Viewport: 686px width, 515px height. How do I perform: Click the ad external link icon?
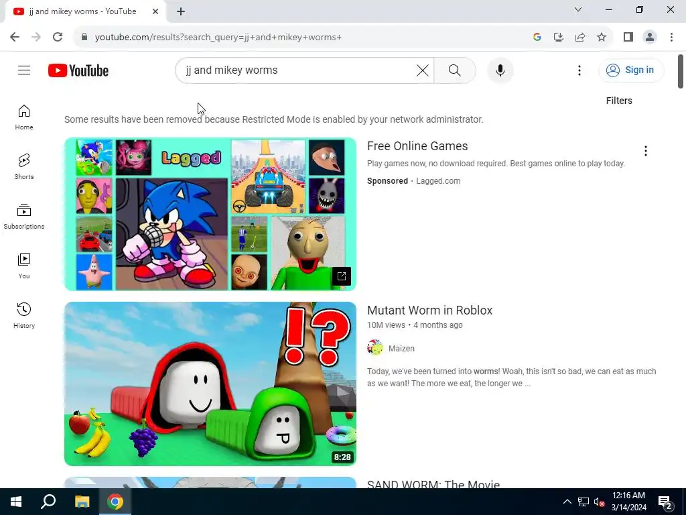pyautogui.click(x=341, y=276)
